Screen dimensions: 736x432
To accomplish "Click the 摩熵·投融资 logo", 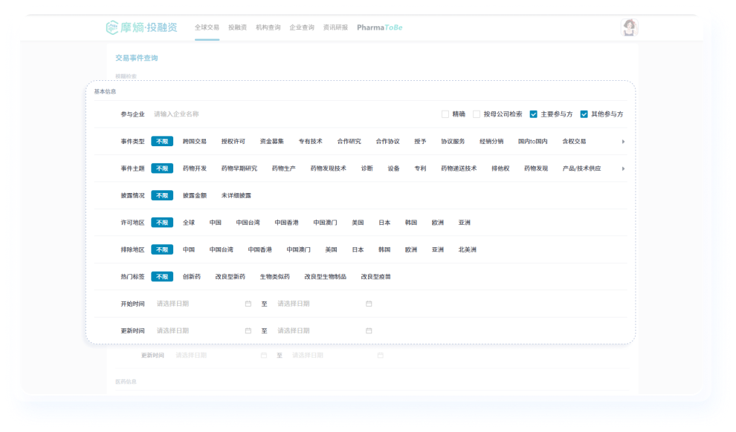I will [142, 27].
